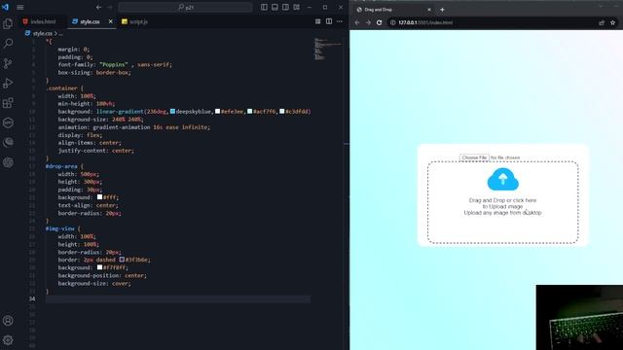This screenshot has height=350, width=623.
Task: Click the deepskyblue color swatch in the gradient
Action: pyautogui.click(x=172, y=112)
